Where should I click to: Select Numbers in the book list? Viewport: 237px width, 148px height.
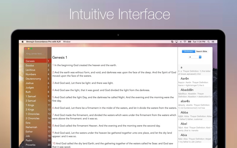pyautogui.click(x=36, y=74)
